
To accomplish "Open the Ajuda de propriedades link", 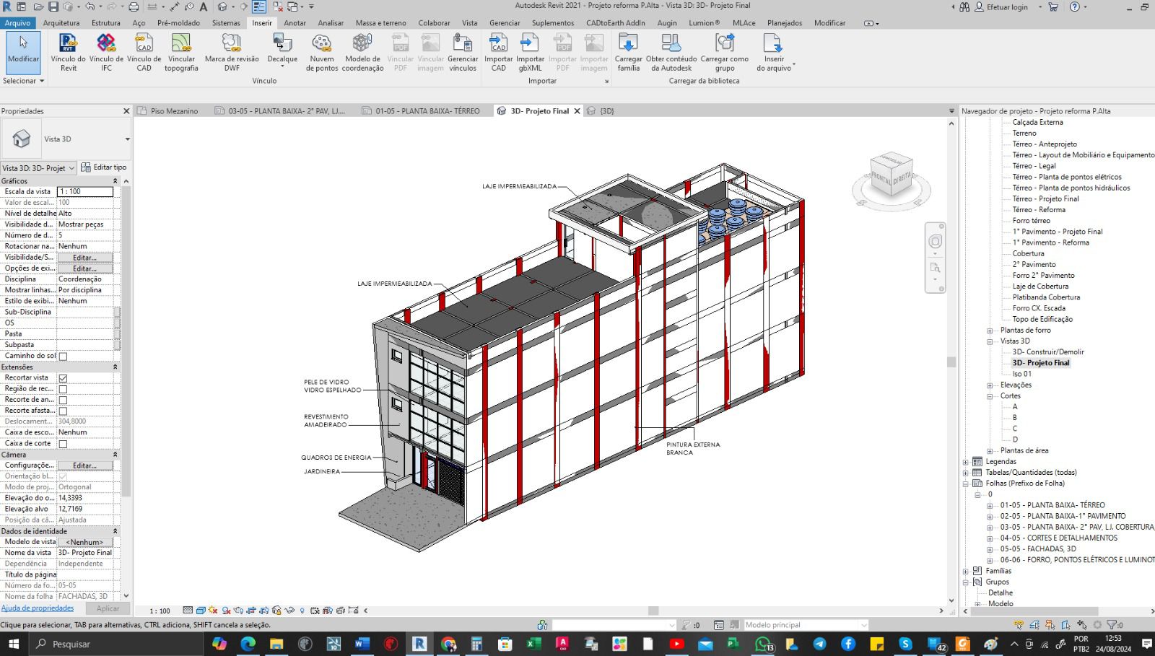I will [x=38, y=608].
